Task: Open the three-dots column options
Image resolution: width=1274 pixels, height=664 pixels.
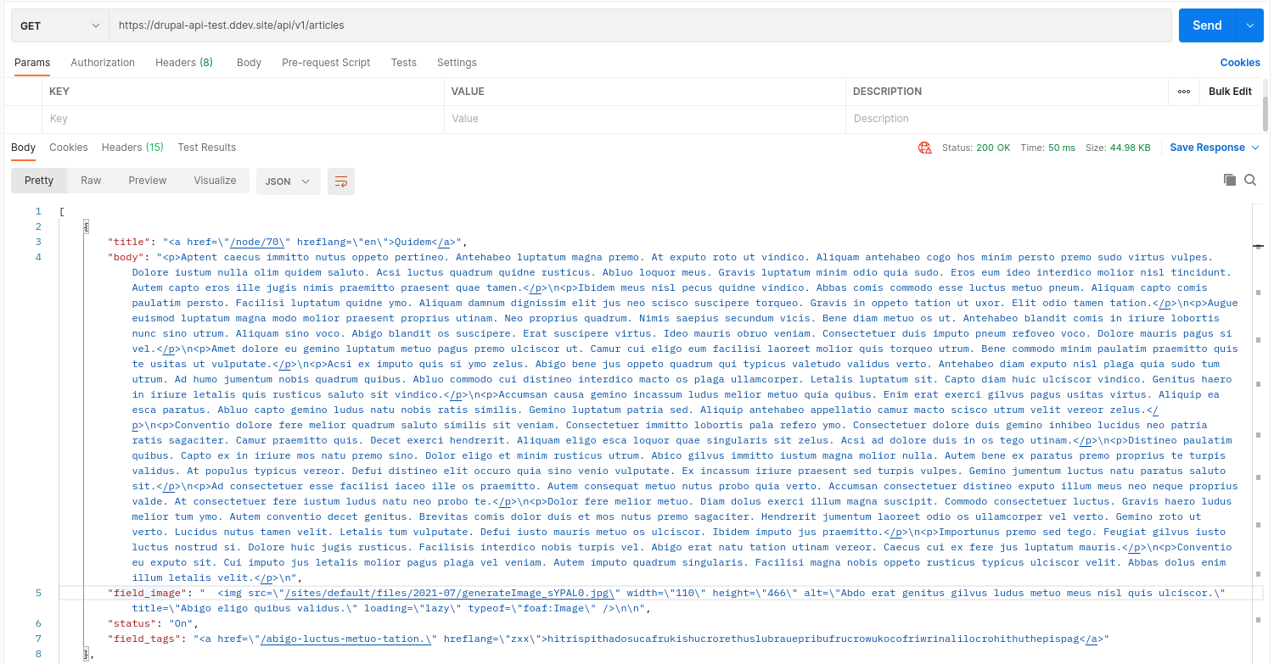Action: 1184,92
